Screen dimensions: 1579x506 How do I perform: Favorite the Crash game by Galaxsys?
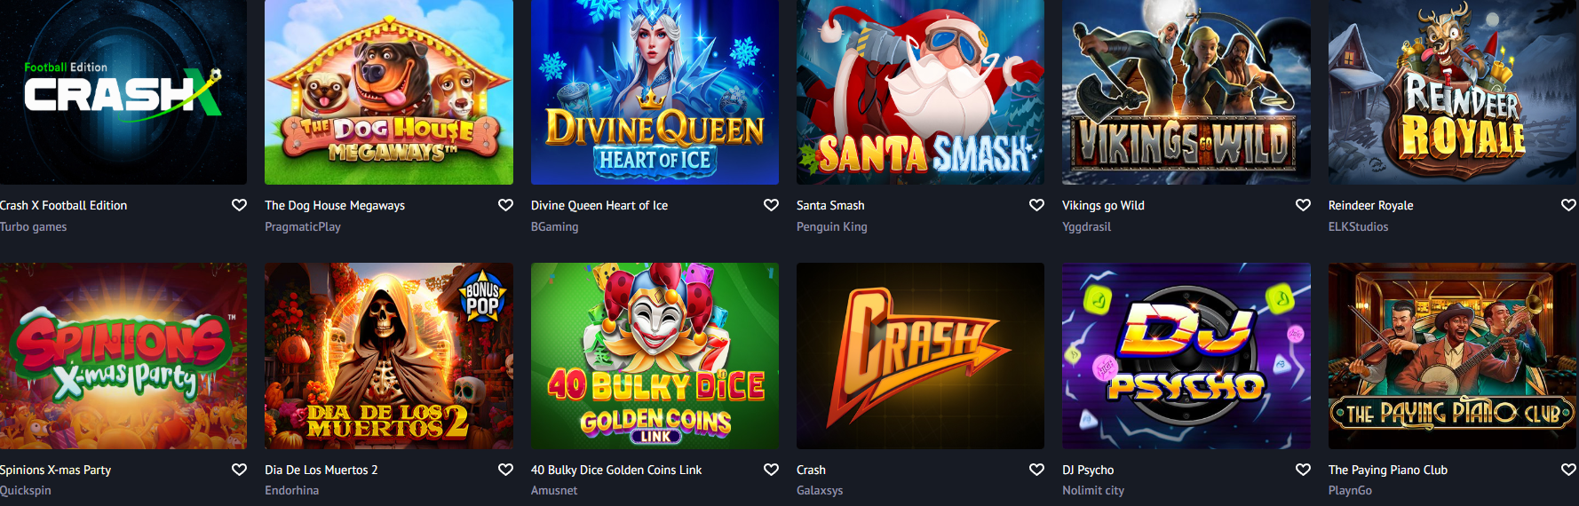pos(1036,470)
